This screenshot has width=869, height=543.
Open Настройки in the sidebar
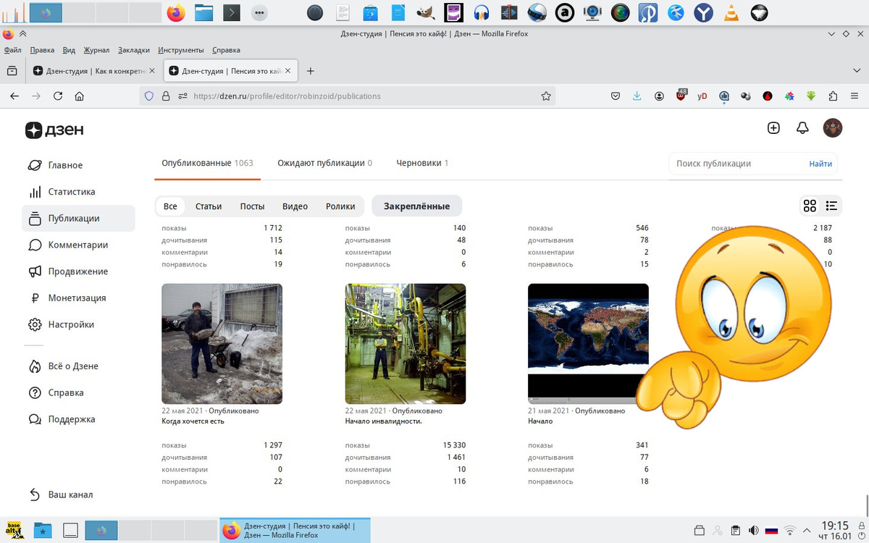coord(71,324)
